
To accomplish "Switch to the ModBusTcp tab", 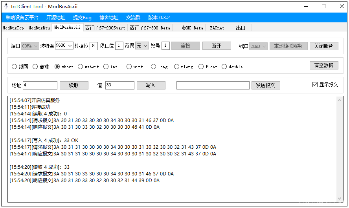I will [x=13, y=28].
